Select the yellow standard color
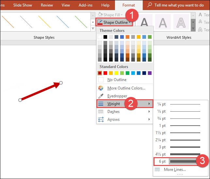The height and width of the screenshot is (179, 210). click(x=116, y=73)
